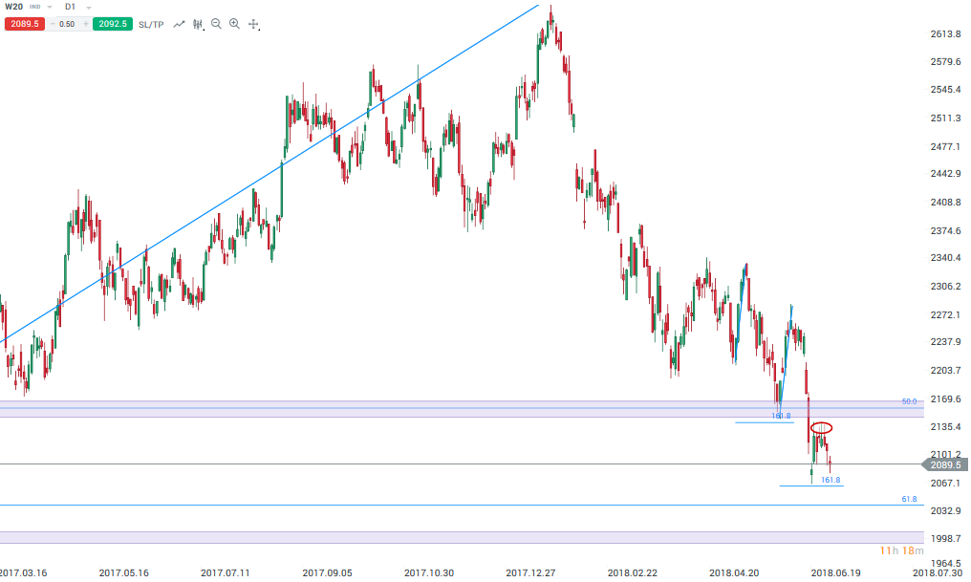Increase trade volume with the plus button
The image size is (971, 582).
(85, 24)
